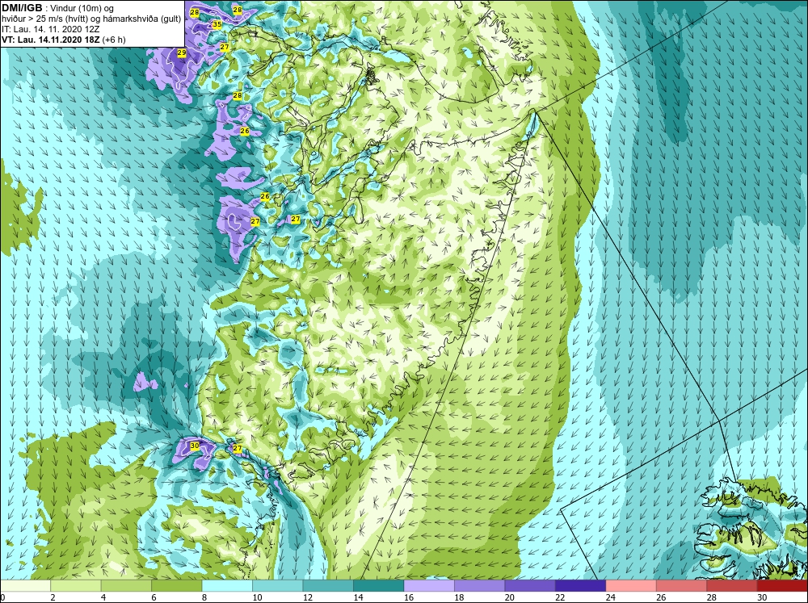Click the 4–6 m/s green legend swatch

pos(126,585)
